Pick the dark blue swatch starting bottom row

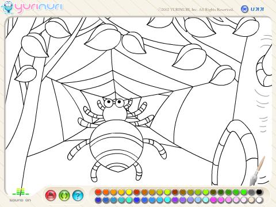click(98, 200)
